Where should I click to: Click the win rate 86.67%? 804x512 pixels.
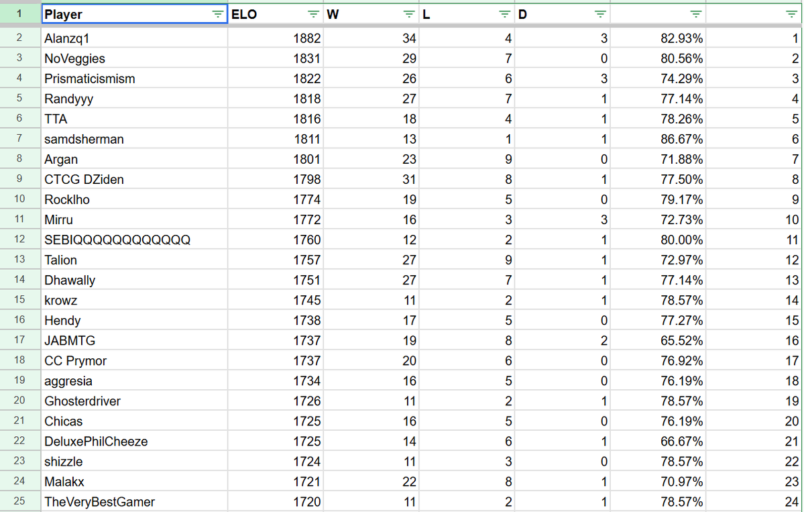(658, 139)
